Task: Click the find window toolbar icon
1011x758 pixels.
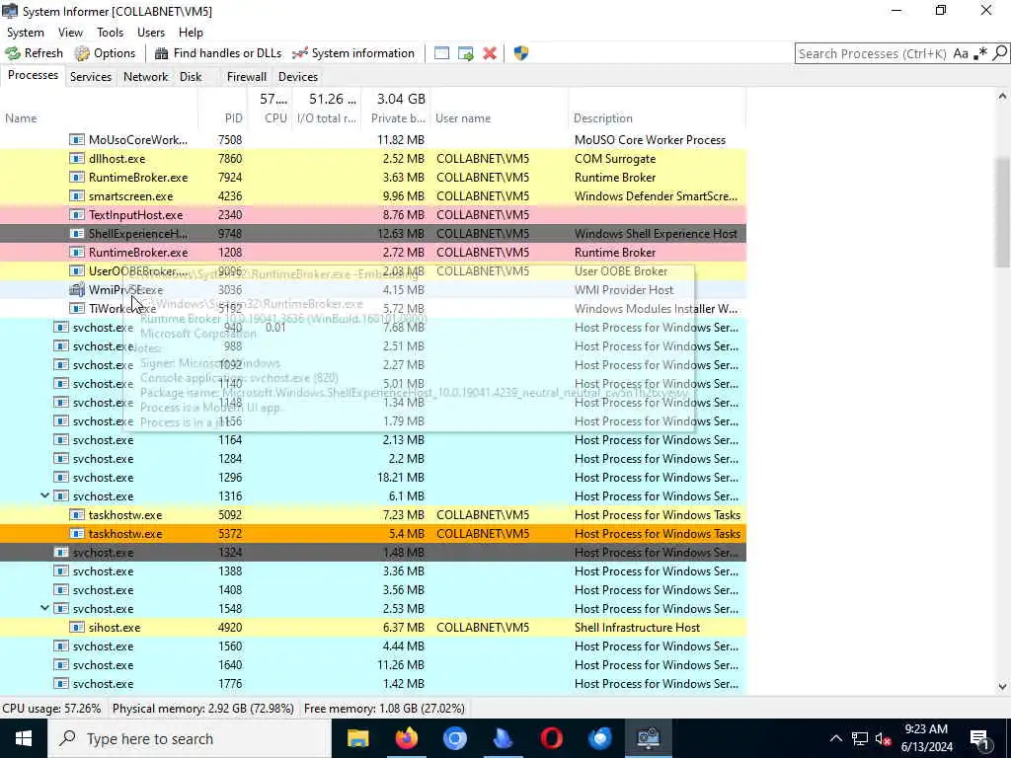Action: point(441,53)
